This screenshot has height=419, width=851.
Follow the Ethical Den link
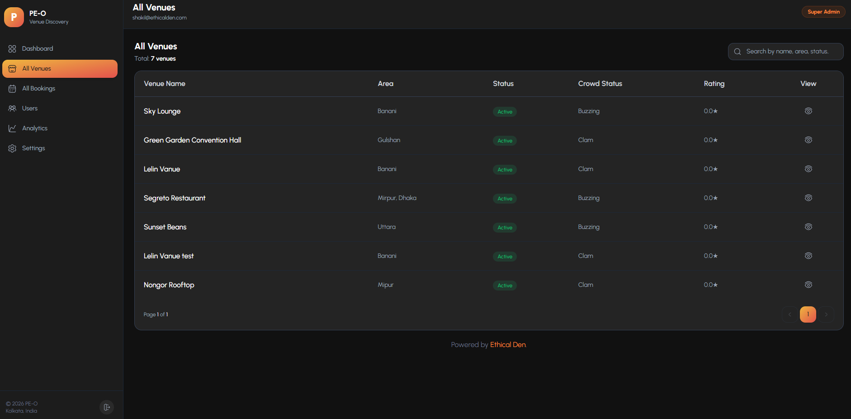point(508,345)
